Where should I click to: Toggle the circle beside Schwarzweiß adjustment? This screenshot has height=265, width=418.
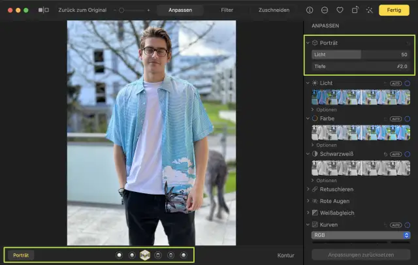[407, 154]
